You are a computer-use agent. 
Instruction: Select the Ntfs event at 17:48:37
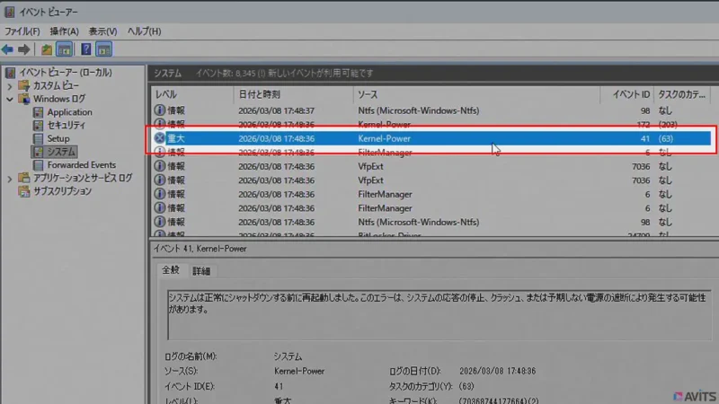coord(431,110)
